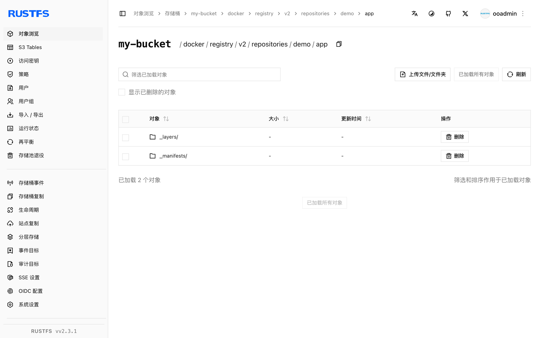Screen dimensions: 541x338
Task: Click the 系统设置 gear icon
Action: point(10,305)
